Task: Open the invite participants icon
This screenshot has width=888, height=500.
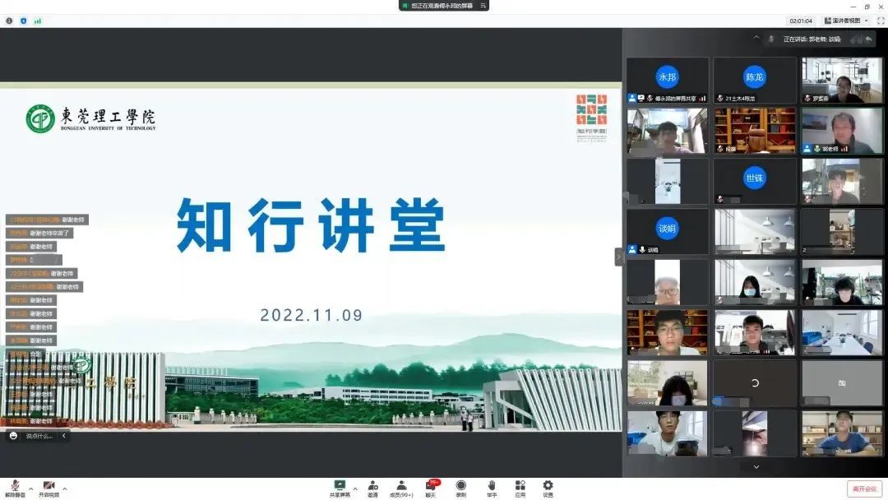Action: [372, 487]
